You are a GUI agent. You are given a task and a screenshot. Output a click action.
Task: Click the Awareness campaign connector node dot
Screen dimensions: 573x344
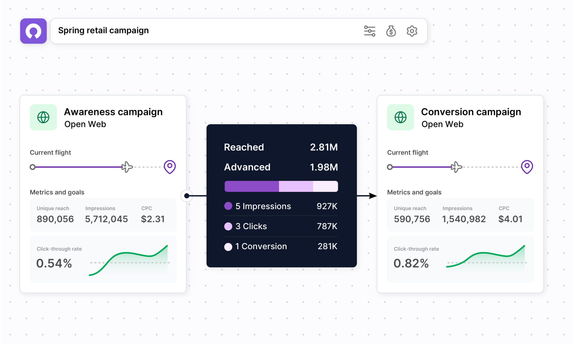click(187, 196)
